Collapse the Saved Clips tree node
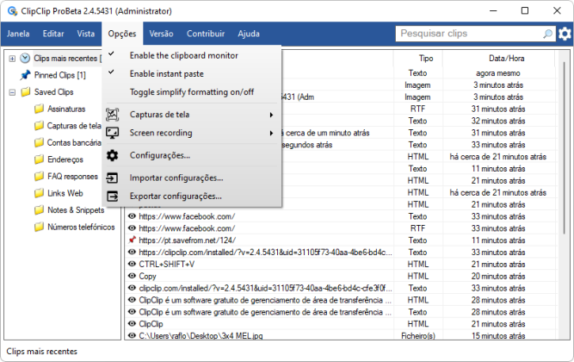Viewport: 574px width, 362px height. pos(12,92)
